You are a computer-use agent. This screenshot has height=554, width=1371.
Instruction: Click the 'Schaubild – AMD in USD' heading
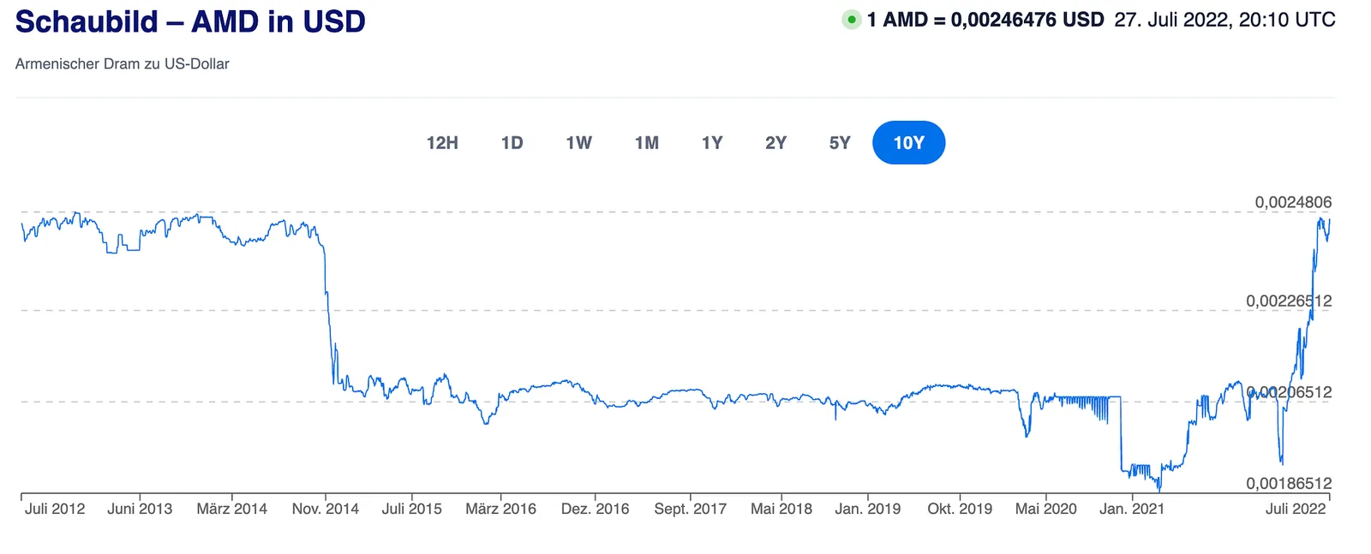point(190,21)
